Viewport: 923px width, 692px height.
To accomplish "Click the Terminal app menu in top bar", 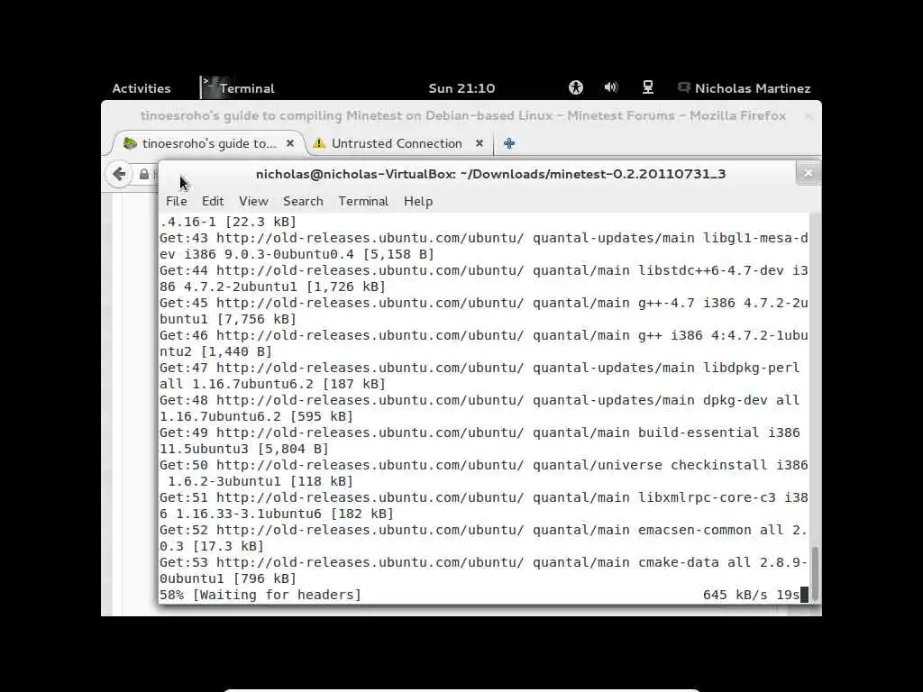I will click(238, 88).
